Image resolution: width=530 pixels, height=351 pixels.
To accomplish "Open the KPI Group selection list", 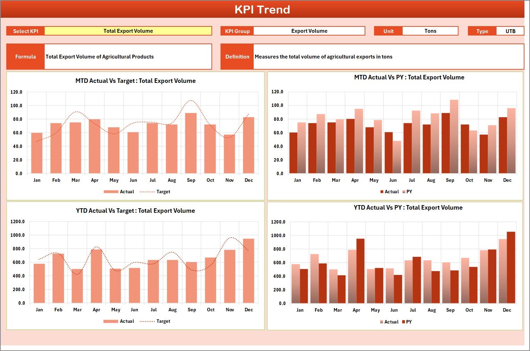I will coord(309,31).
